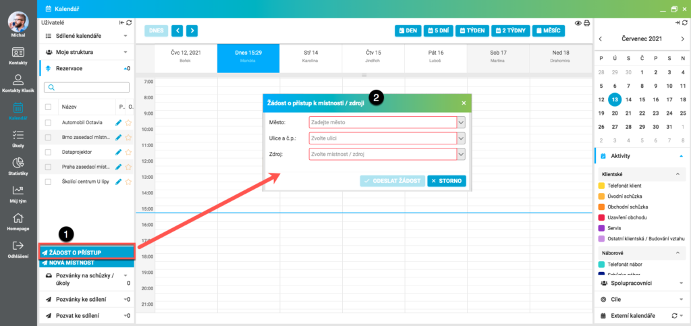Open Kontakty Klasik in the sidebar
Screen dimensions: 691x326
point(18,83)
